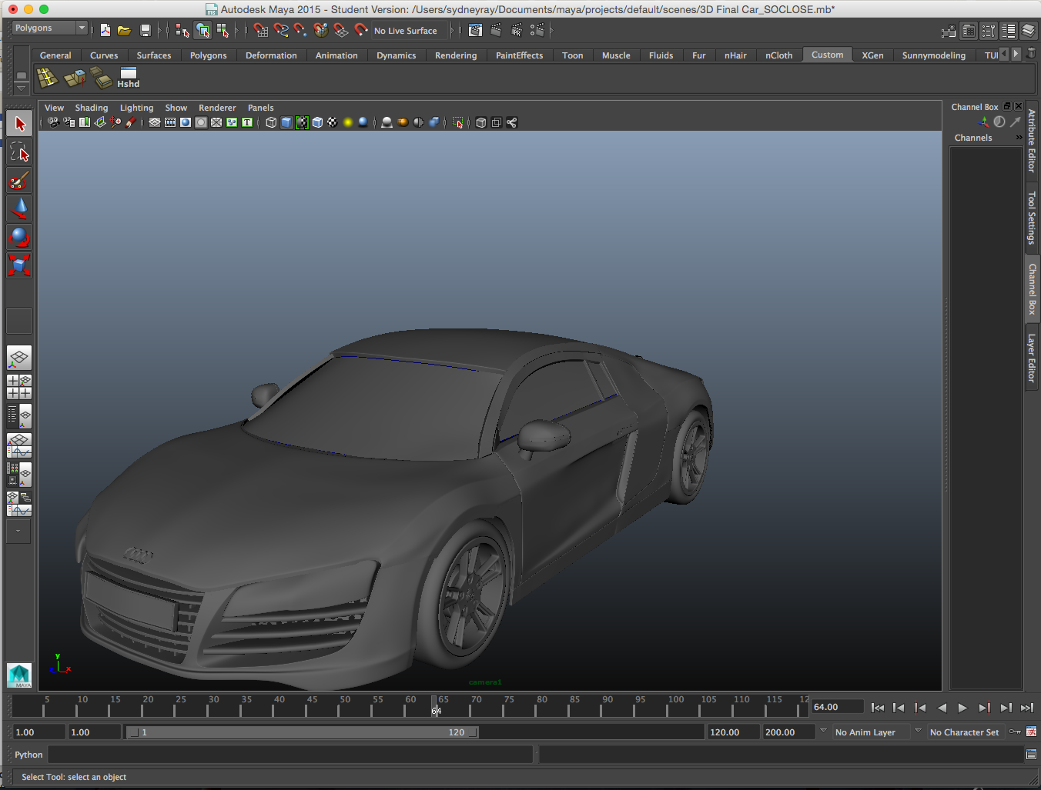The image size is (1041, 790).
Task: Click the time range slider bar
Action: pyautogui.click(x=302, y=732)
